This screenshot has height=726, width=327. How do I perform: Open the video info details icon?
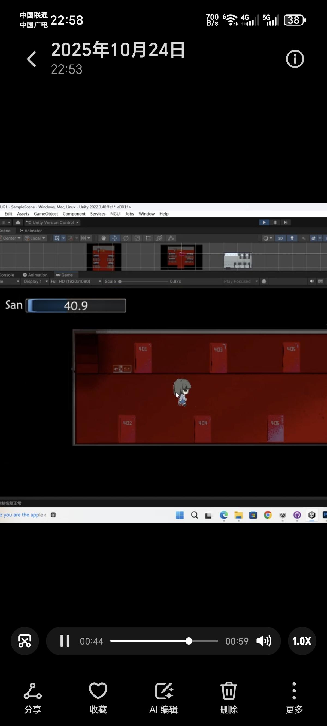coord(295,59)
